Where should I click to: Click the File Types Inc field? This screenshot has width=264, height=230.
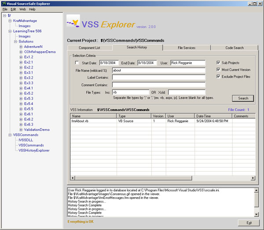pos(131,92)
